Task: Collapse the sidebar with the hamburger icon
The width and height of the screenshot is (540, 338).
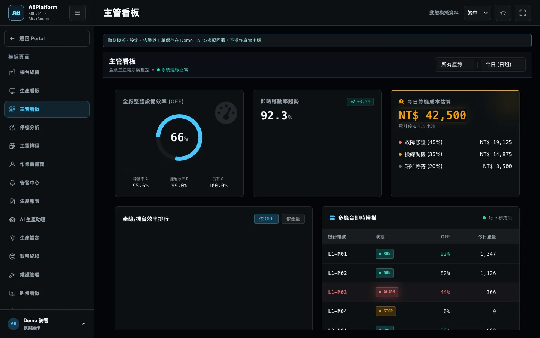Action: click(78, 13)
